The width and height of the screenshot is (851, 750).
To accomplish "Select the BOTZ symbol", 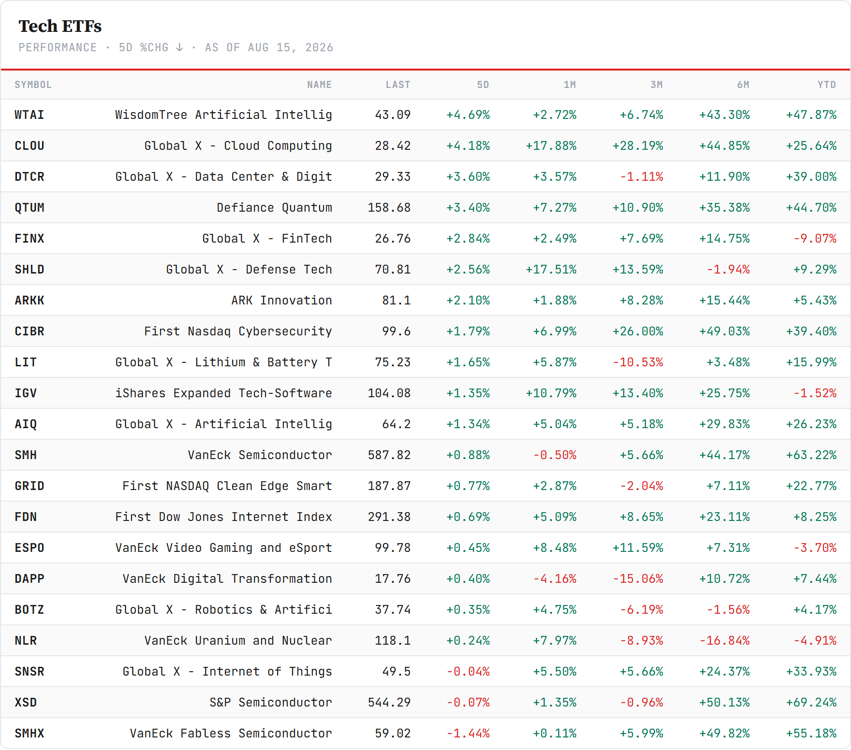I will [x=29, y=610].
